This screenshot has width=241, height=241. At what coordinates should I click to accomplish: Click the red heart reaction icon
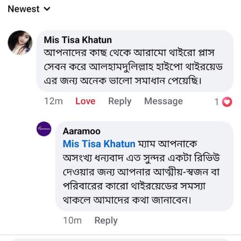point(227,102)
